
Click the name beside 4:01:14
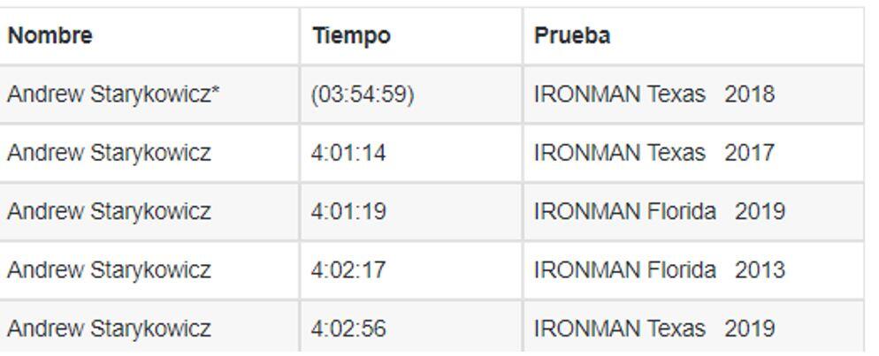[x=110, y=154]
